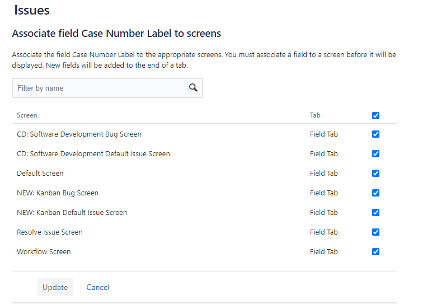Click the Screen column header

coord(27,115)
